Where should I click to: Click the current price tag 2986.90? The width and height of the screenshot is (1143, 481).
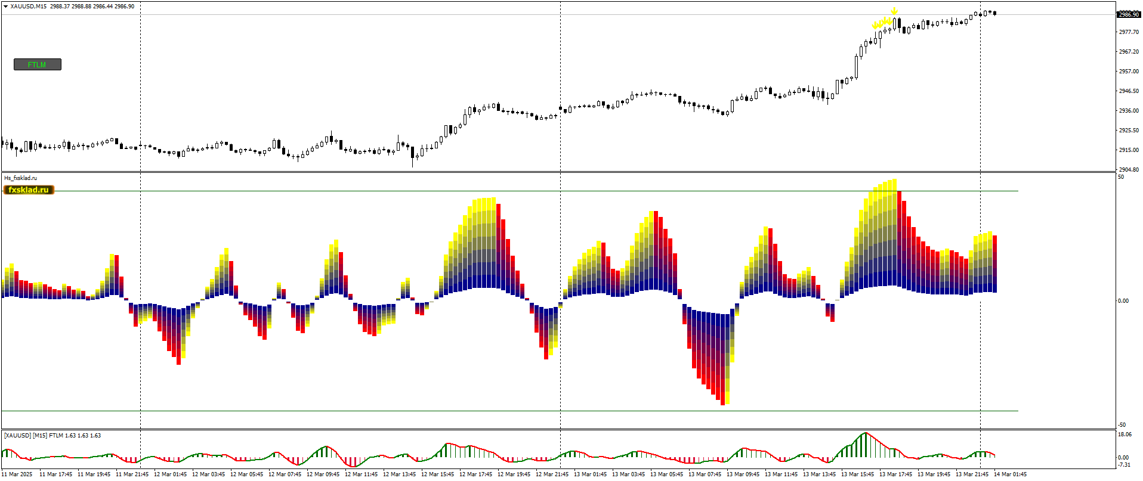tap(1129, 14)
